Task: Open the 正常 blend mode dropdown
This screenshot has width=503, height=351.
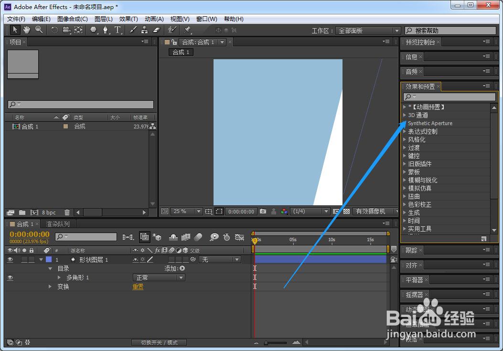Action: click(x=159, y=277)
